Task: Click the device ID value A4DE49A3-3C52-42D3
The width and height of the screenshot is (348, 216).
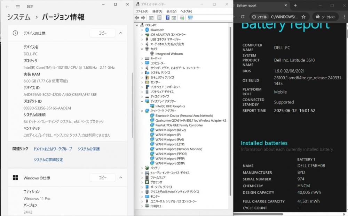Action: 60,95
